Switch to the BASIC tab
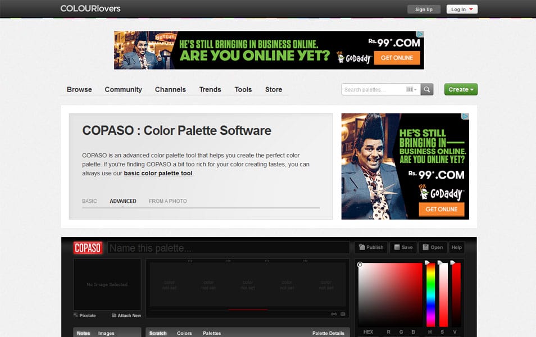 point(89,201)
